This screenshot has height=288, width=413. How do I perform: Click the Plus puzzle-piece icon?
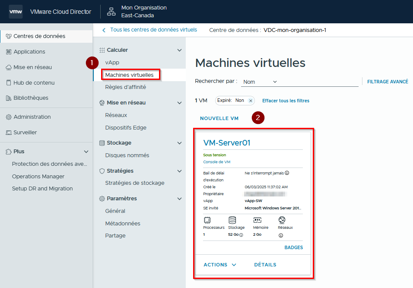9,152
